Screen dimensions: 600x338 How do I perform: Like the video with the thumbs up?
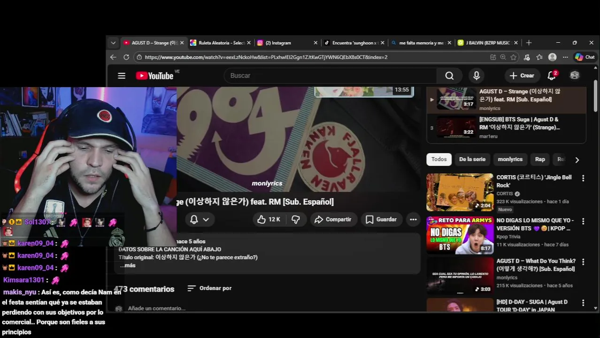(269, 219)
